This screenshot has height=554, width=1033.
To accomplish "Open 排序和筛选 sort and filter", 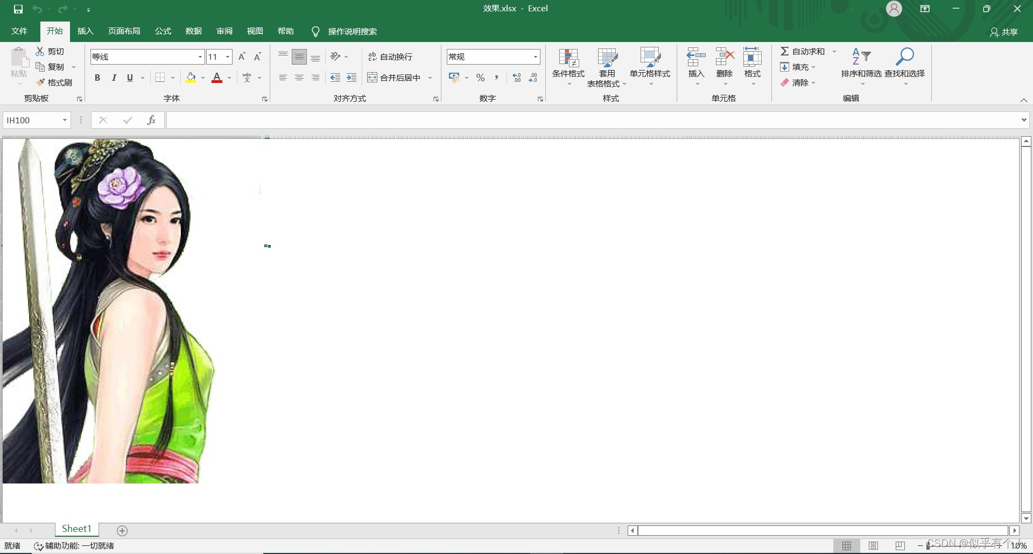I will tap(861, 67).
